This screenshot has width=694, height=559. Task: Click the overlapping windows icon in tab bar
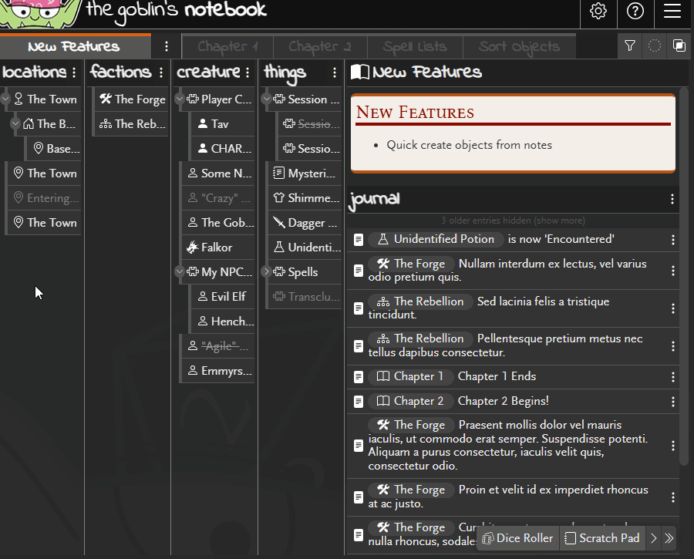[679, 46]
